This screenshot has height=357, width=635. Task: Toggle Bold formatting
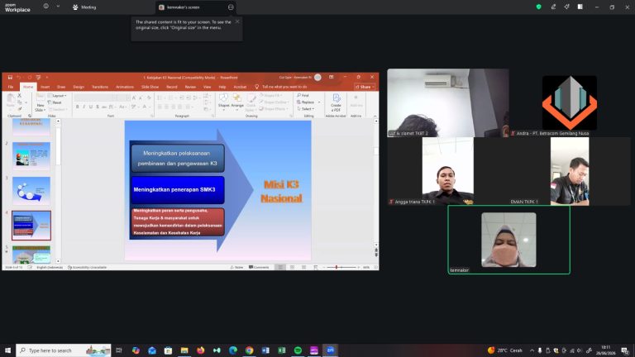pyautogui.click(x=77, y=107)
